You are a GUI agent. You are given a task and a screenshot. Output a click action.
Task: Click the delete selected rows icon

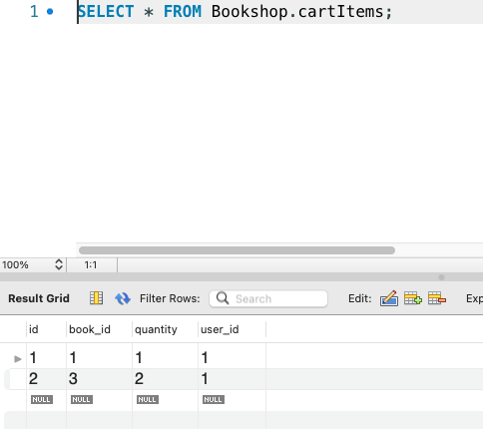[437, 298]
